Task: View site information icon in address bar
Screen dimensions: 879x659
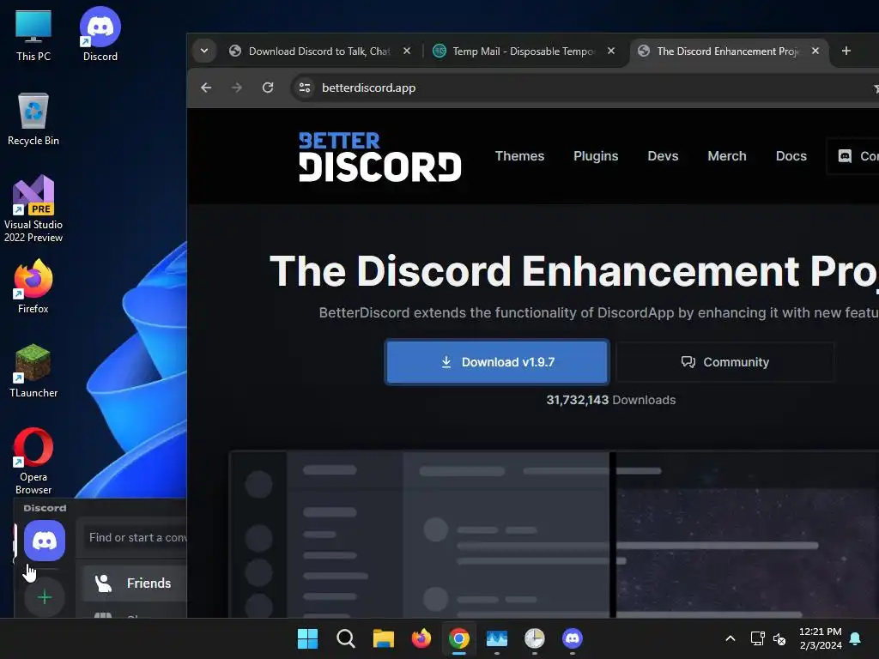Action: point(305,88)
